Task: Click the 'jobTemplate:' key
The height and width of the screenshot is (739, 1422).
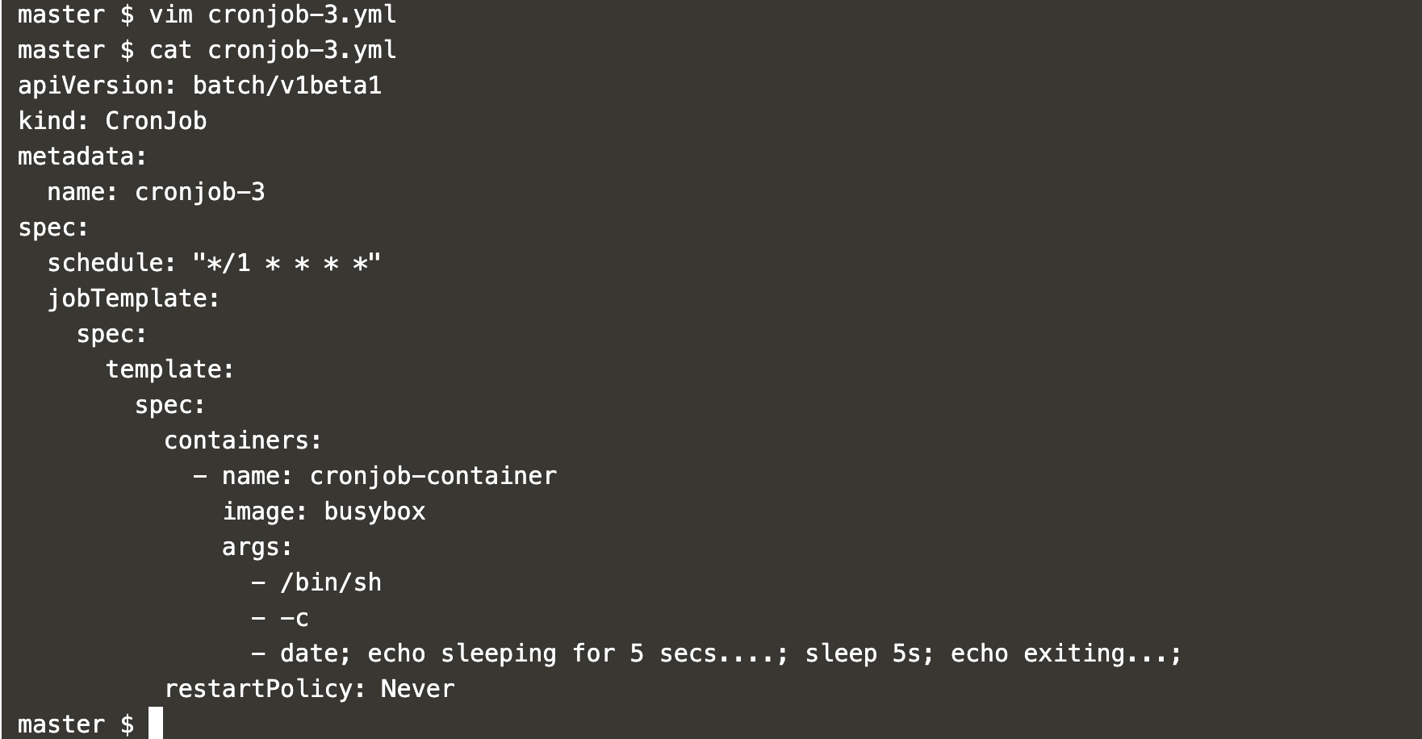Action: point(133,299)
